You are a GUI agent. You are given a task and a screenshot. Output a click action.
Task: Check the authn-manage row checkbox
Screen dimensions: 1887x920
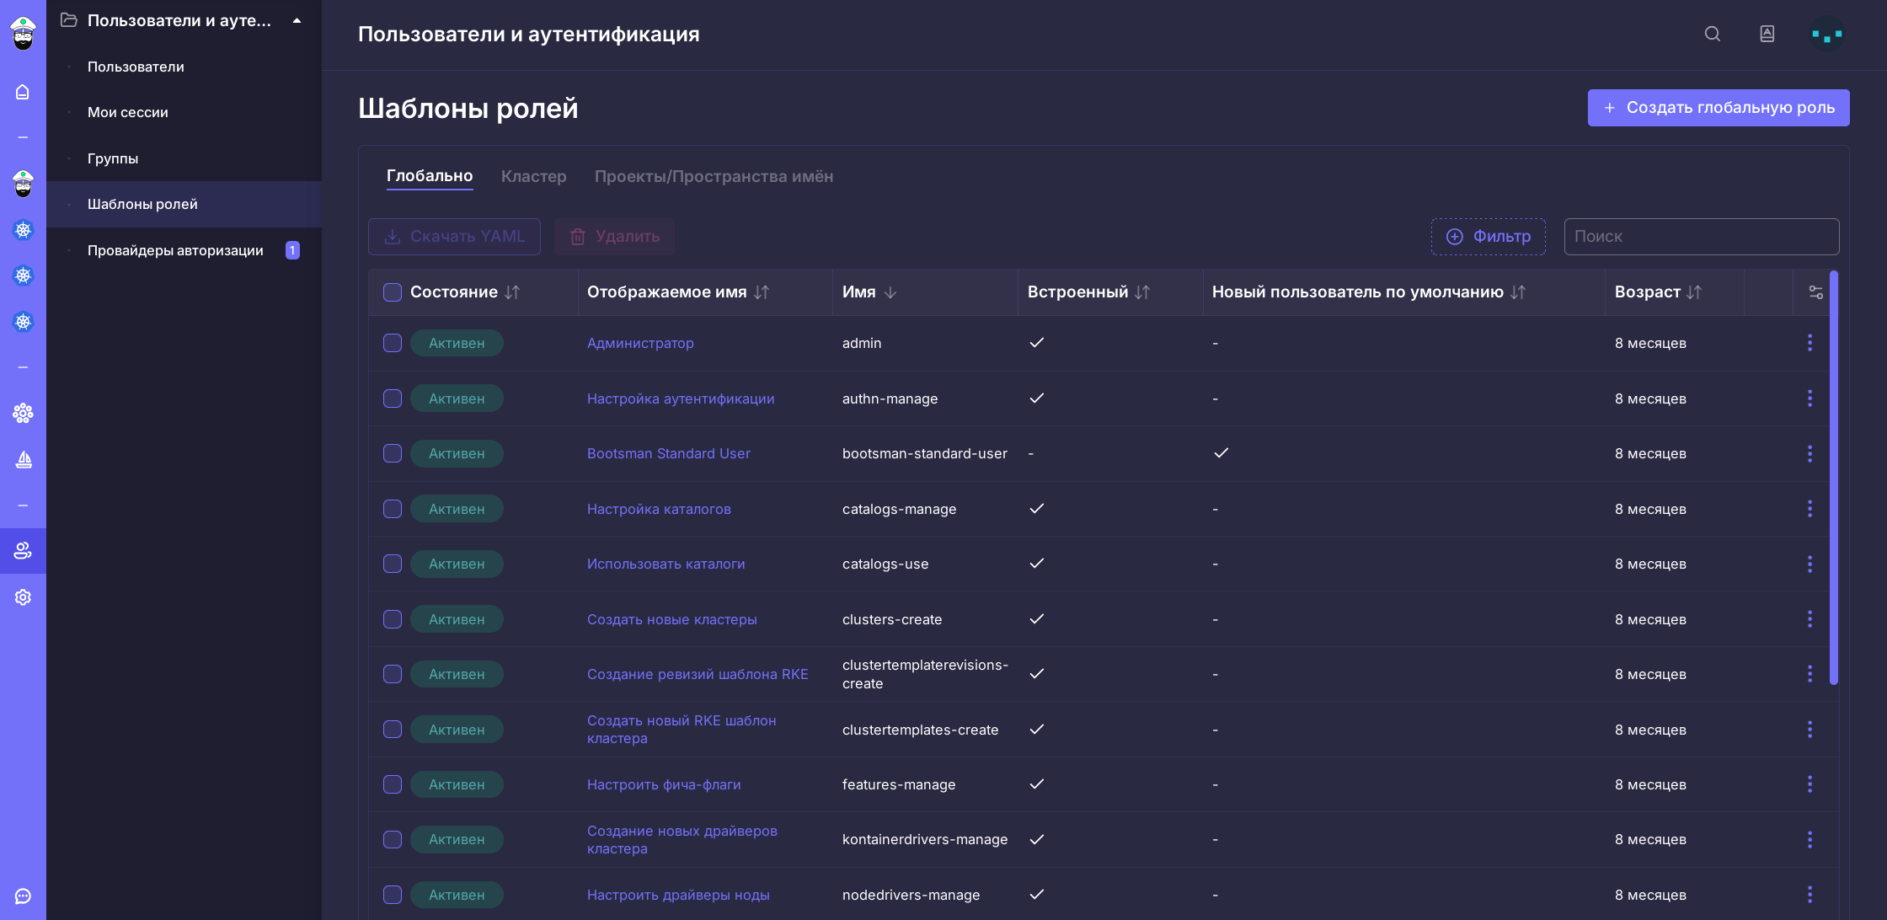point(393,398)
